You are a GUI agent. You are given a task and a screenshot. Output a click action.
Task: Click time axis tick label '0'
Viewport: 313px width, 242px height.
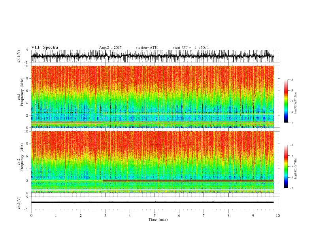[31, 216]
